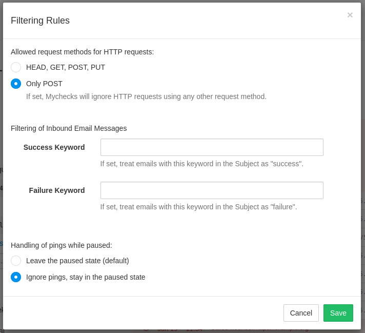
Task: Click the "Ignore pings, stay in the paused state" label
Action: click(86, 277)
